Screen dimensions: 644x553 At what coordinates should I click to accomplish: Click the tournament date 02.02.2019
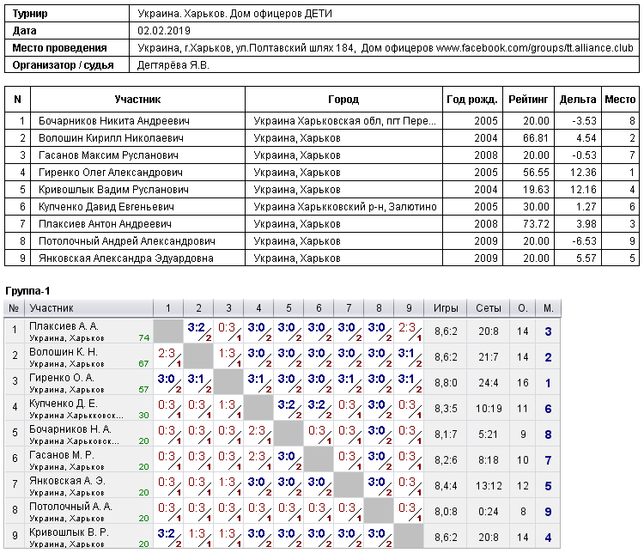(164, 31)
